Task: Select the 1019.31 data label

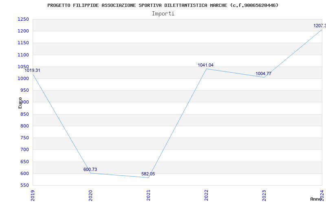Action: (33, 70)
